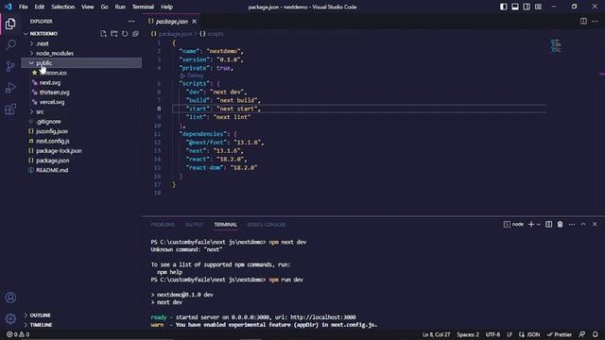Open the Accounts menu icon
Viewport: 605px width, 340px height.
coord(10,297)
